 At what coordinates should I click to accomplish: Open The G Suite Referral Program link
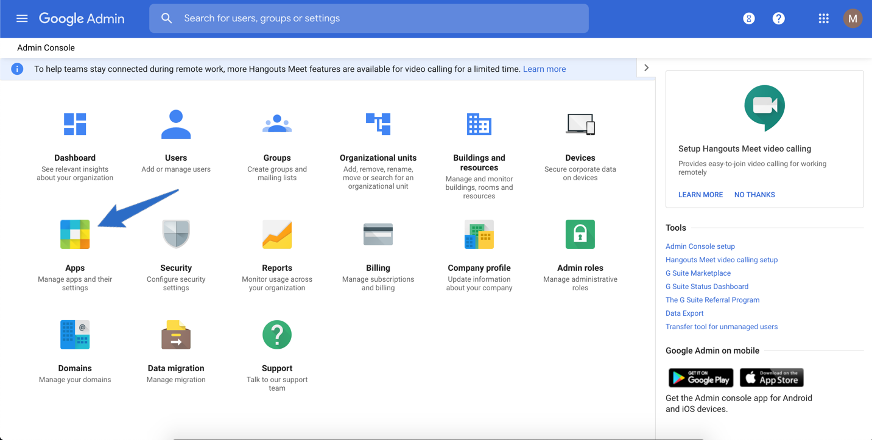point(712,300)
